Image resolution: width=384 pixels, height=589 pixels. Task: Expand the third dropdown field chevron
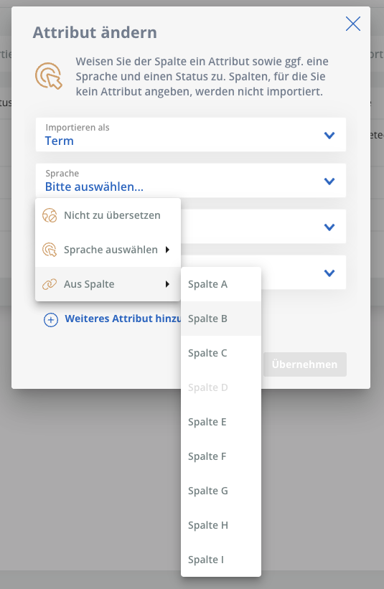click(329, 227)
